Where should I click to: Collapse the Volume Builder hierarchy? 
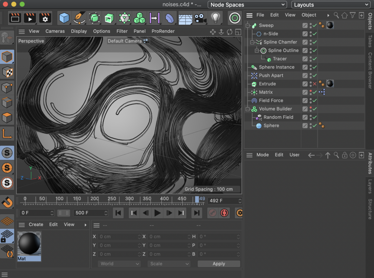coord(247,109)
